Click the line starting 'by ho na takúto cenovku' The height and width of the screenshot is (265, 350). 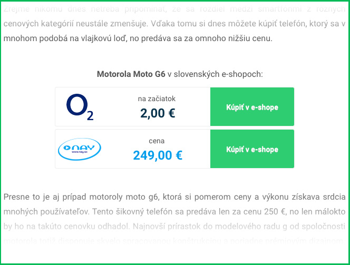tap(174, 227)
